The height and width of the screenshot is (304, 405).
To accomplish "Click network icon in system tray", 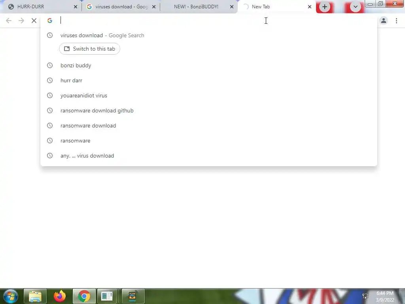I will 365,296.
